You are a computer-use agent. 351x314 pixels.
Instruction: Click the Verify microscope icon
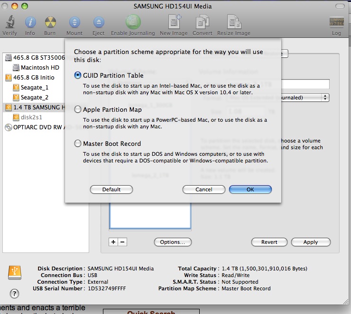click(x=9, y=22)
